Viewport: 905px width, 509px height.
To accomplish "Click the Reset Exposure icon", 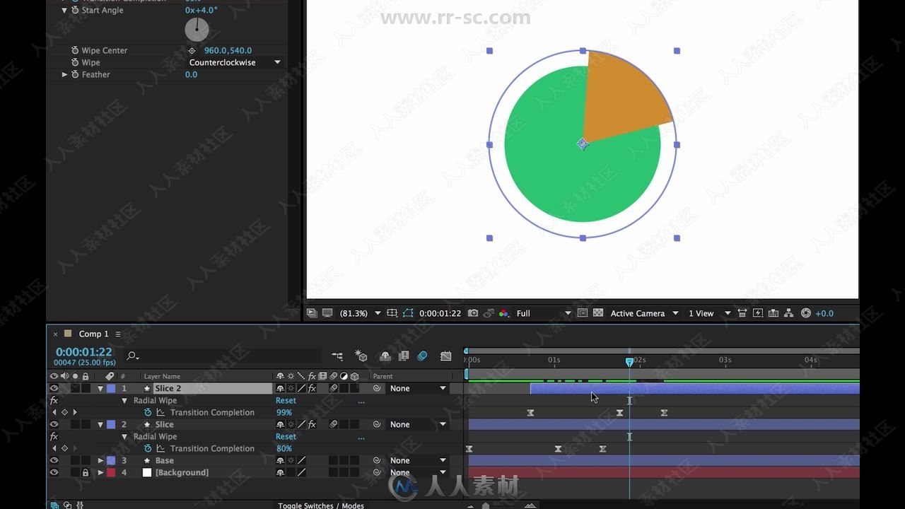I will coord(806,313).
